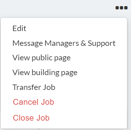Open the public page for this job
Image resolution: width=131 pixels, height=130 pixels.
(x=41, y=58)
